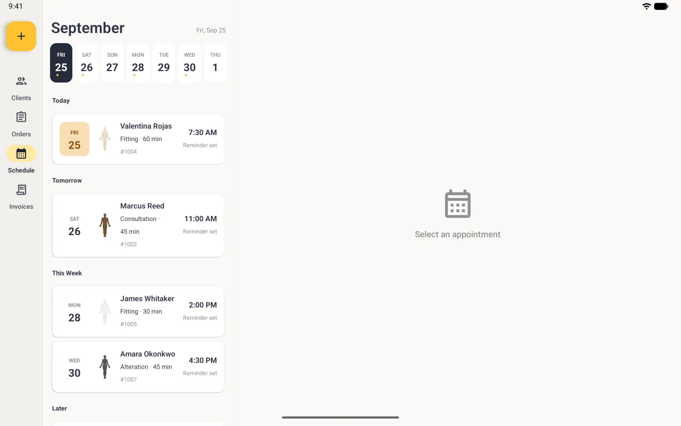The width and height of the screenshot is (681, 426).
Task: Click order number #1002
Action: pyautogui.click(x=129, y=244)
